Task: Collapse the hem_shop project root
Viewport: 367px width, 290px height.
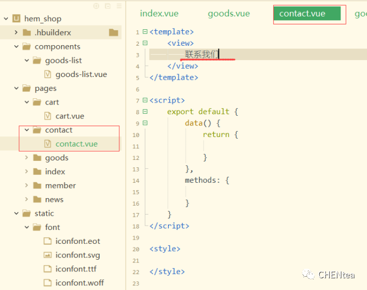Action: (x=6, y=19)
